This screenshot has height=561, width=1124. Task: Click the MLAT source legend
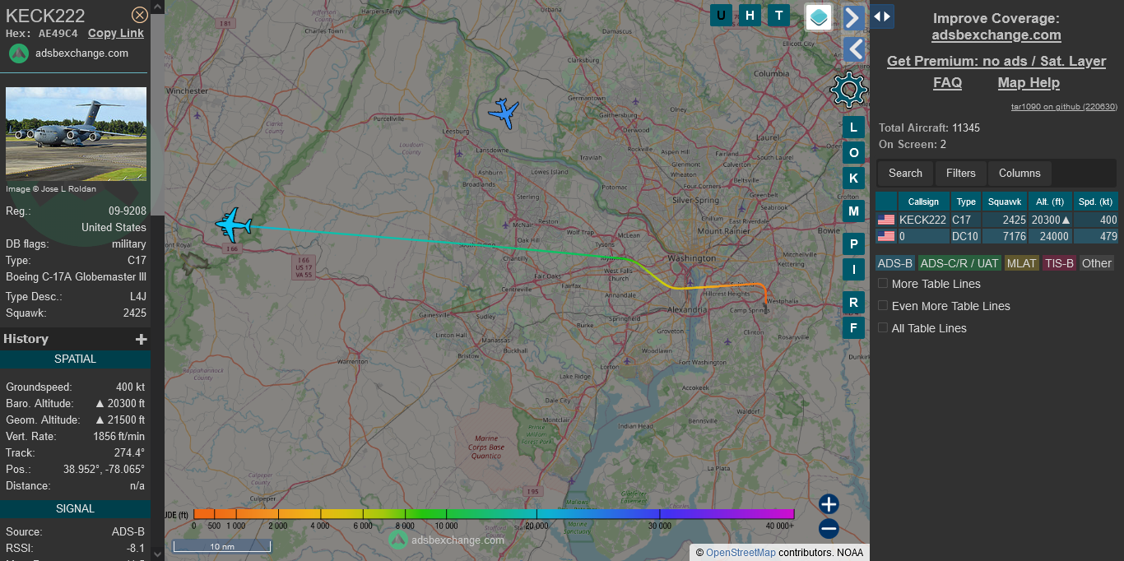[1022, 263]
